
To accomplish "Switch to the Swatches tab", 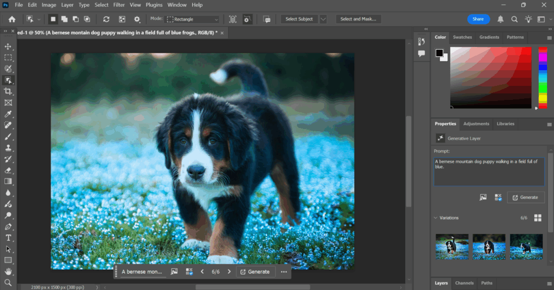I will tap(462, 37).
